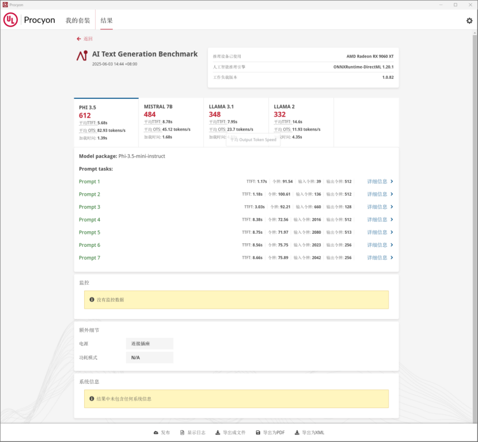Click the Prompt 1 label
Screen dimensions: 478x442
89,181
